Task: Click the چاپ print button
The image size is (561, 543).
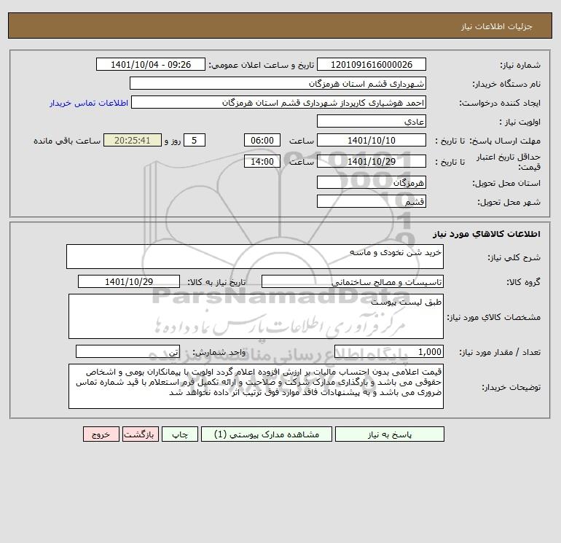Action: click(180, 434)
